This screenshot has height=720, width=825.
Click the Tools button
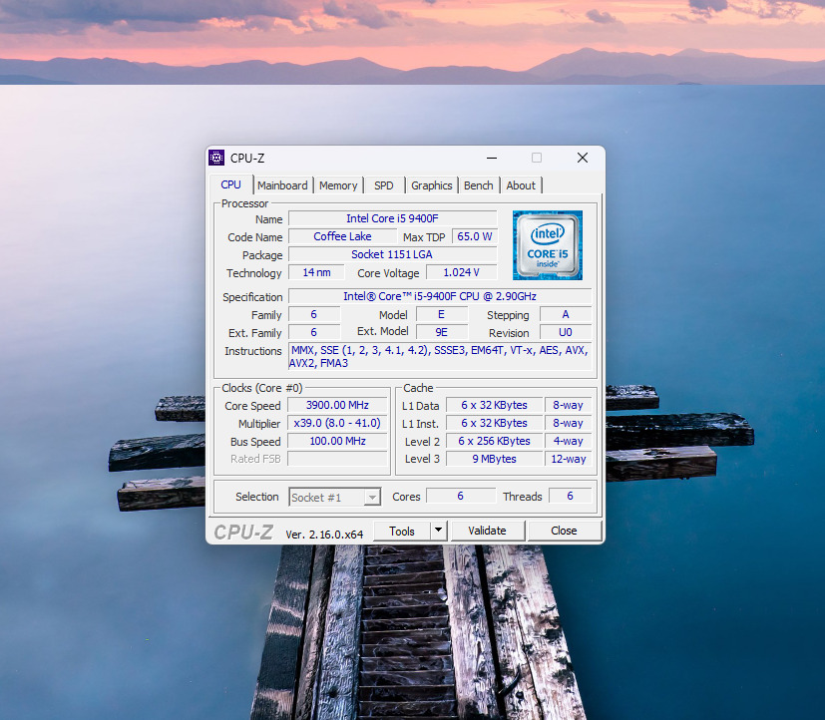click(x=402, y=532)
